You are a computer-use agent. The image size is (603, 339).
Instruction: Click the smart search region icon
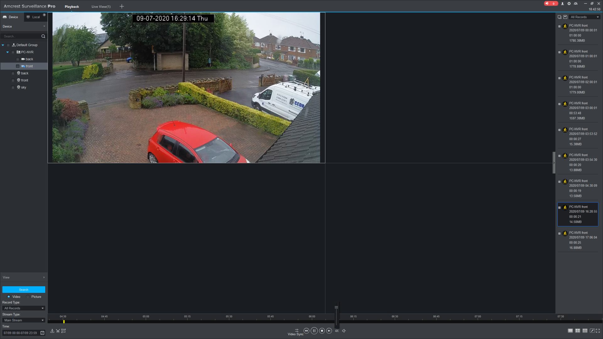(x=64, y=331)
